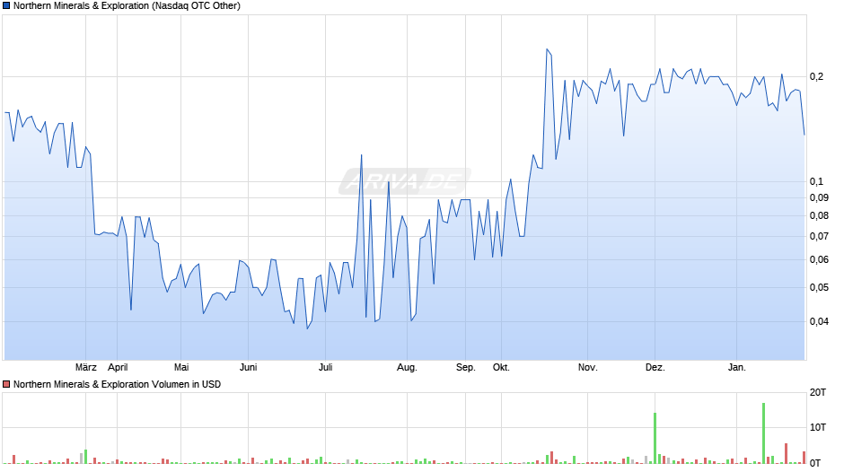Click the highest price peak in mid-October
The image size is (844, 472).
coord(548,49)
